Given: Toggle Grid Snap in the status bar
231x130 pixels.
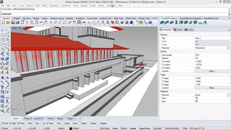Looking at the screenshot, I should pos(105,129).
